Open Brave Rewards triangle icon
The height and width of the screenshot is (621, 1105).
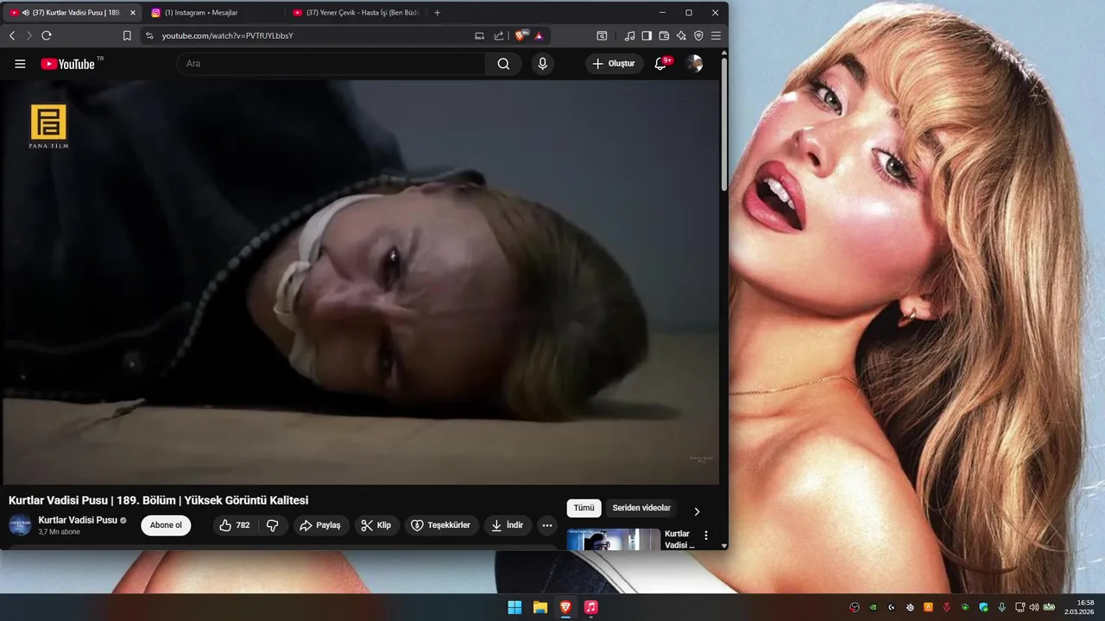(539, 36)
